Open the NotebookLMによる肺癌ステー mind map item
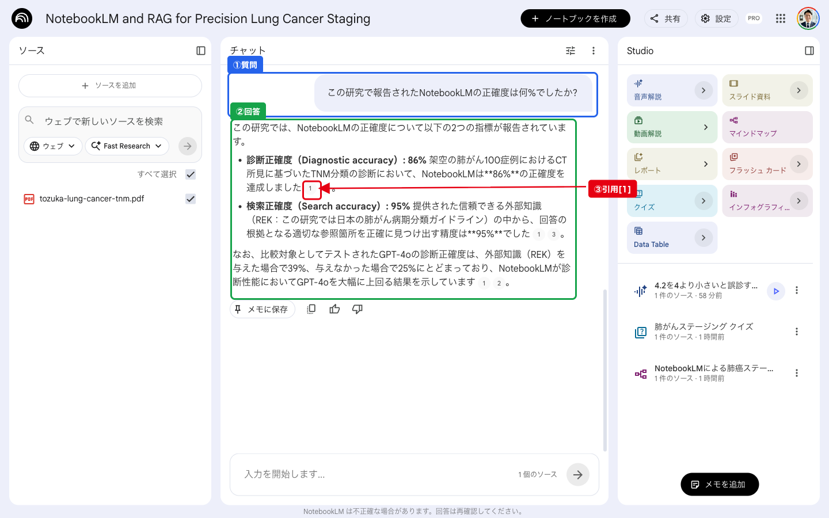The width and height of the screenshot is (829, 518). point(714,373)
